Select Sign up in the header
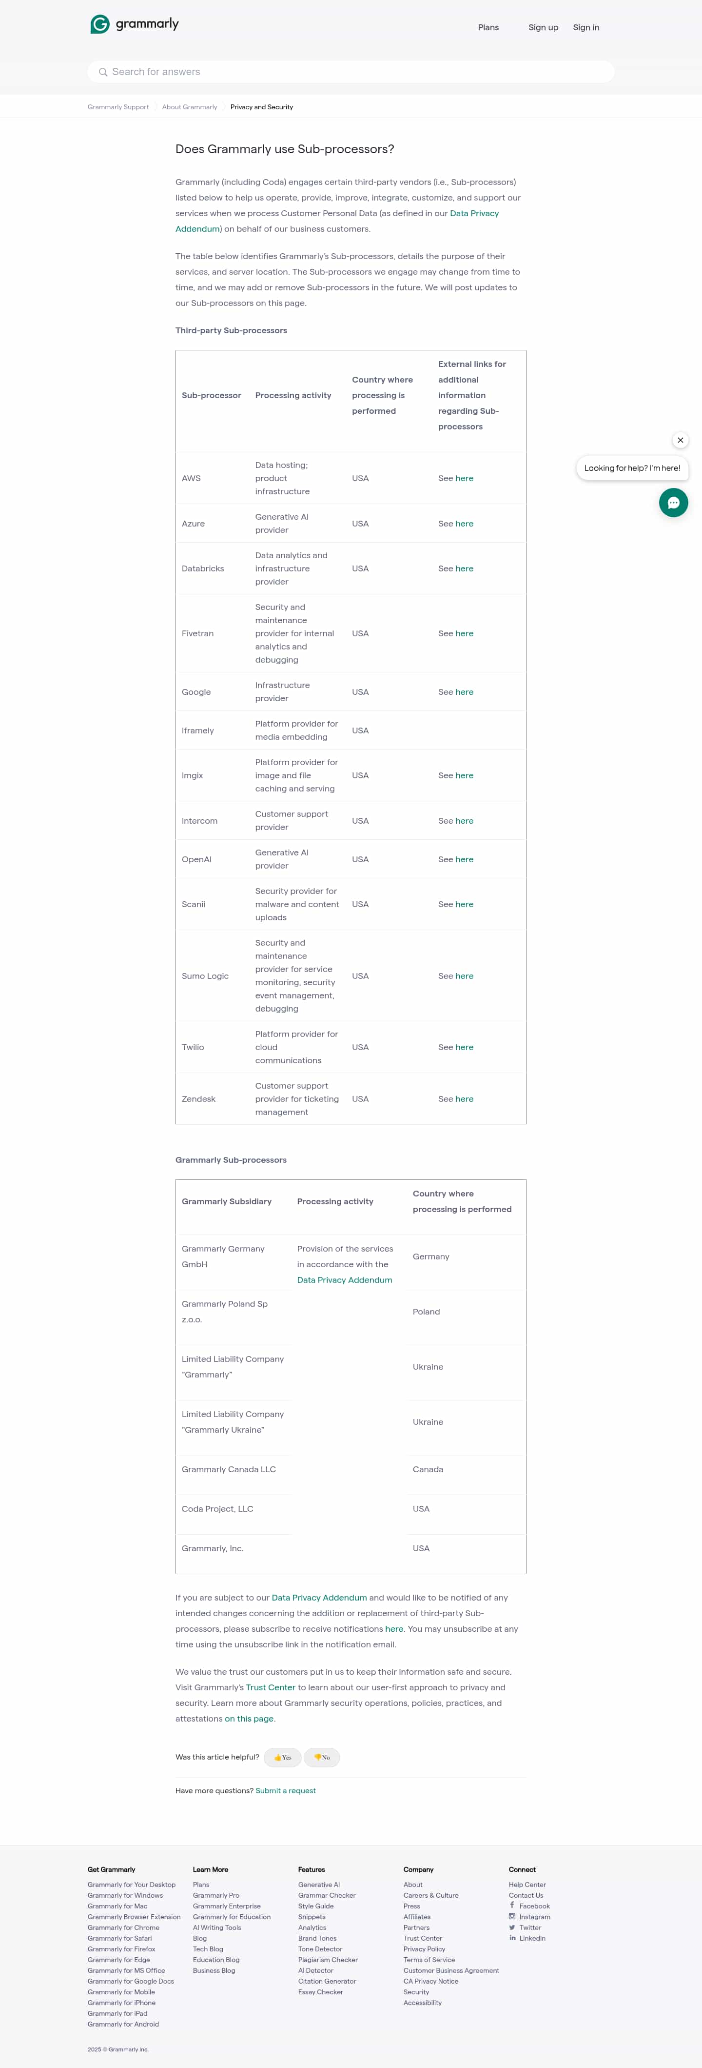 (x=543, y=27)
